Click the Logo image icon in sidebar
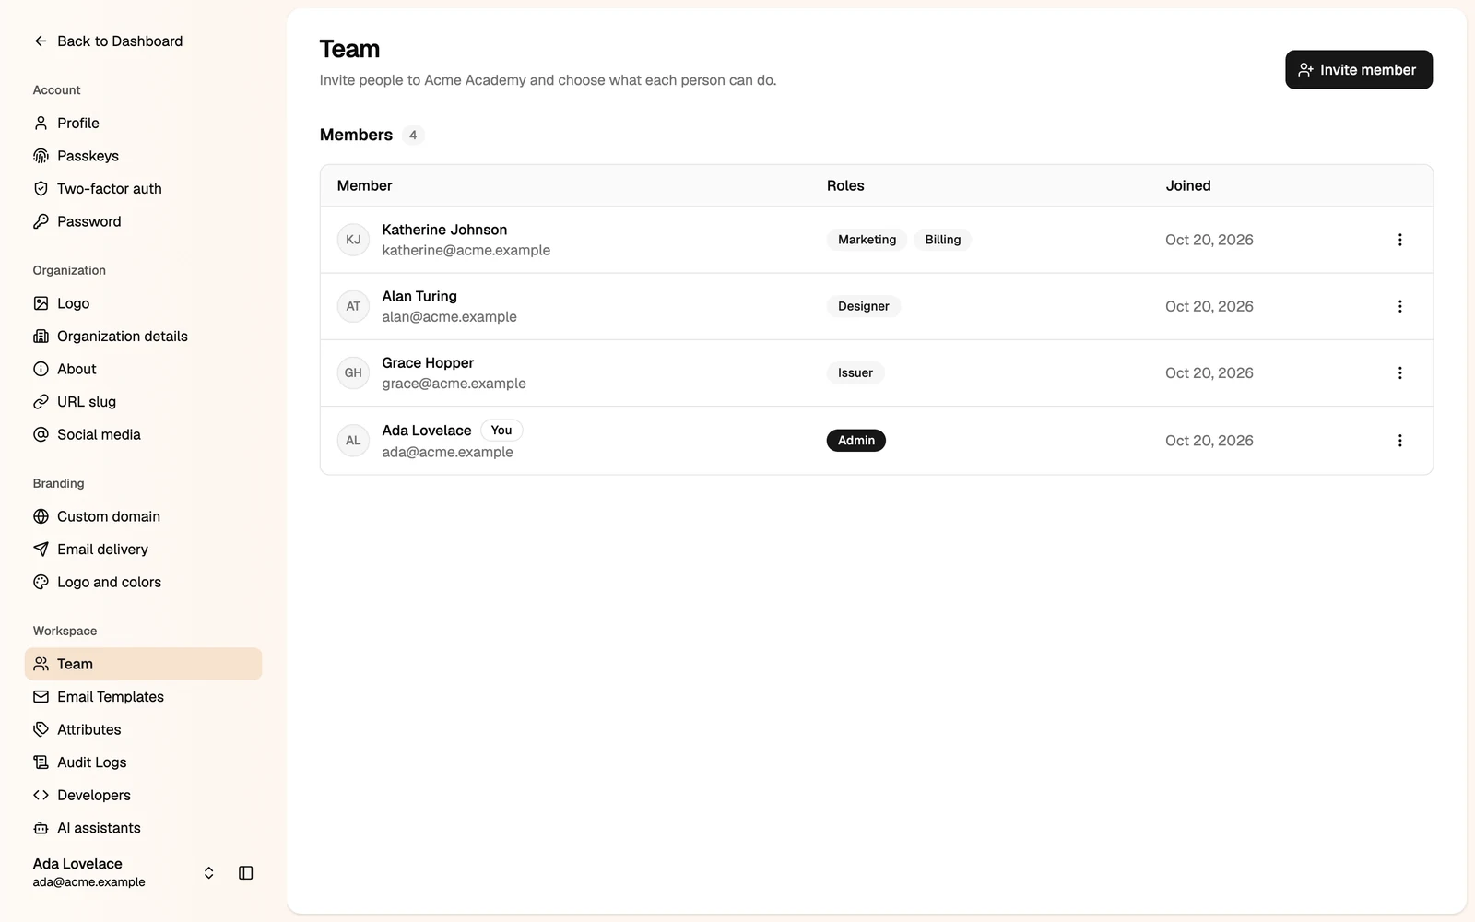This screenshot has width=1475, height=922. [x=41, y=303]
